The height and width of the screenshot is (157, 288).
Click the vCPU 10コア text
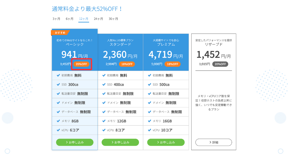coord(163,130)
